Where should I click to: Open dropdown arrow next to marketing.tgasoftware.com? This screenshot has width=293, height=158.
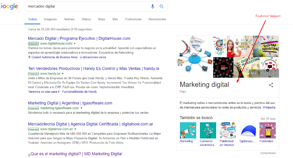coord(81,108)
